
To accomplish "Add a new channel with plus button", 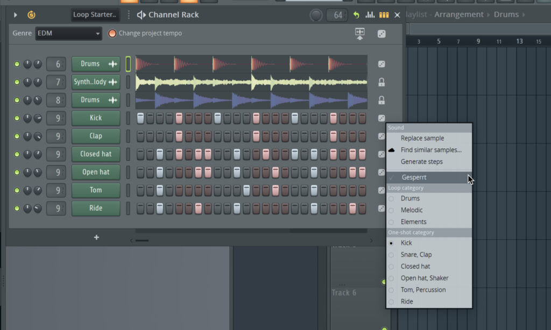I will tap(96, 238).
